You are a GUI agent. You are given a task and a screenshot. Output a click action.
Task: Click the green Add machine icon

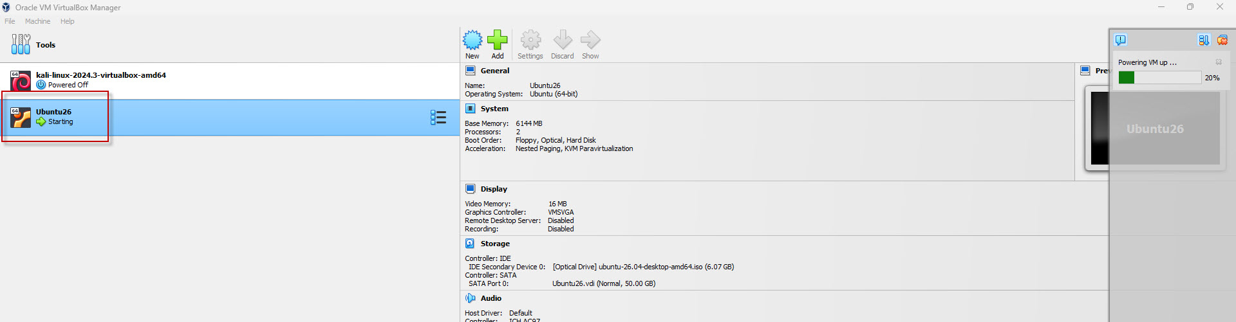click(x=498, y=40)
